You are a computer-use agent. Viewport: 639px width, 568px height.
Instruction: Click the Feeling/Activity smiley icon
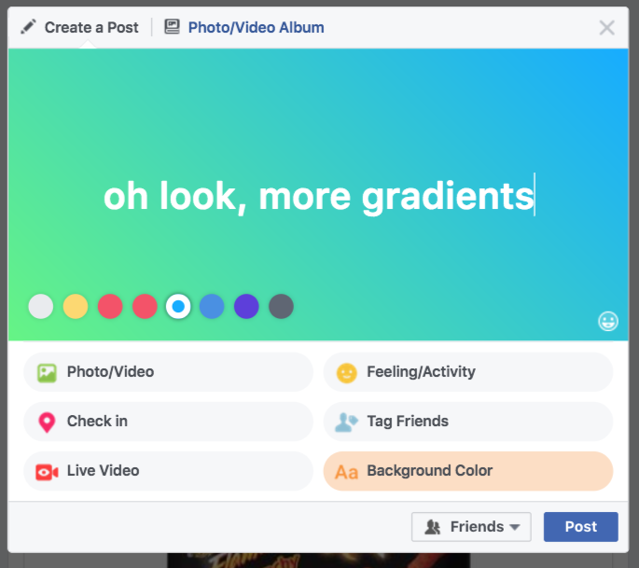click(x=347, y=372)
